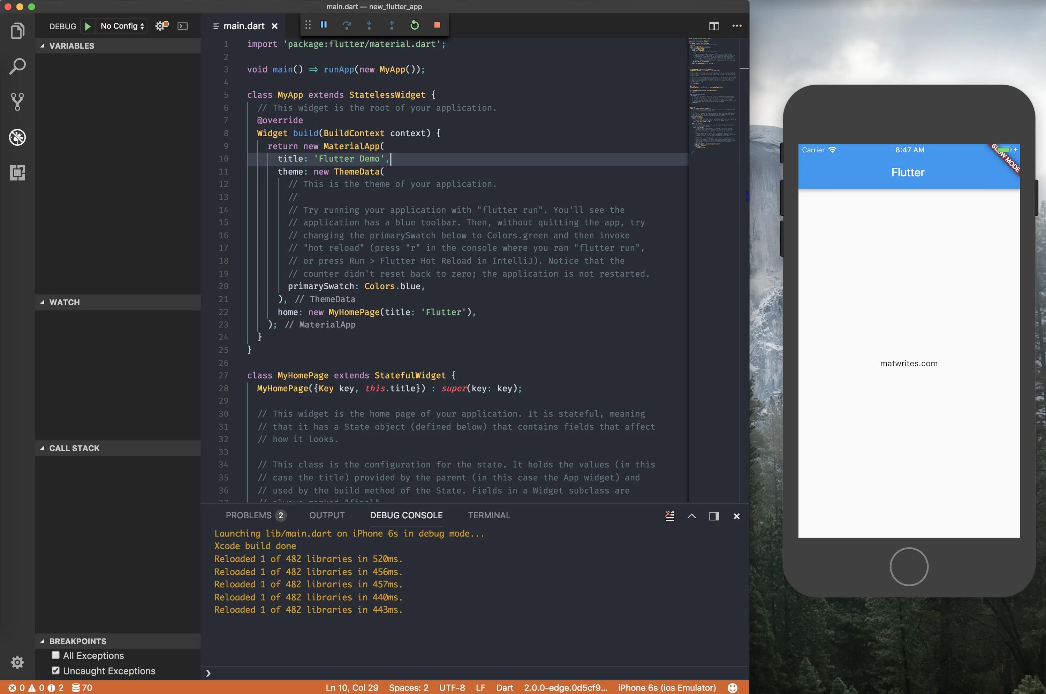Disable the Uncaught Exceptions breakpoint
1046x694 pixels.
click(x=56, y=671)
